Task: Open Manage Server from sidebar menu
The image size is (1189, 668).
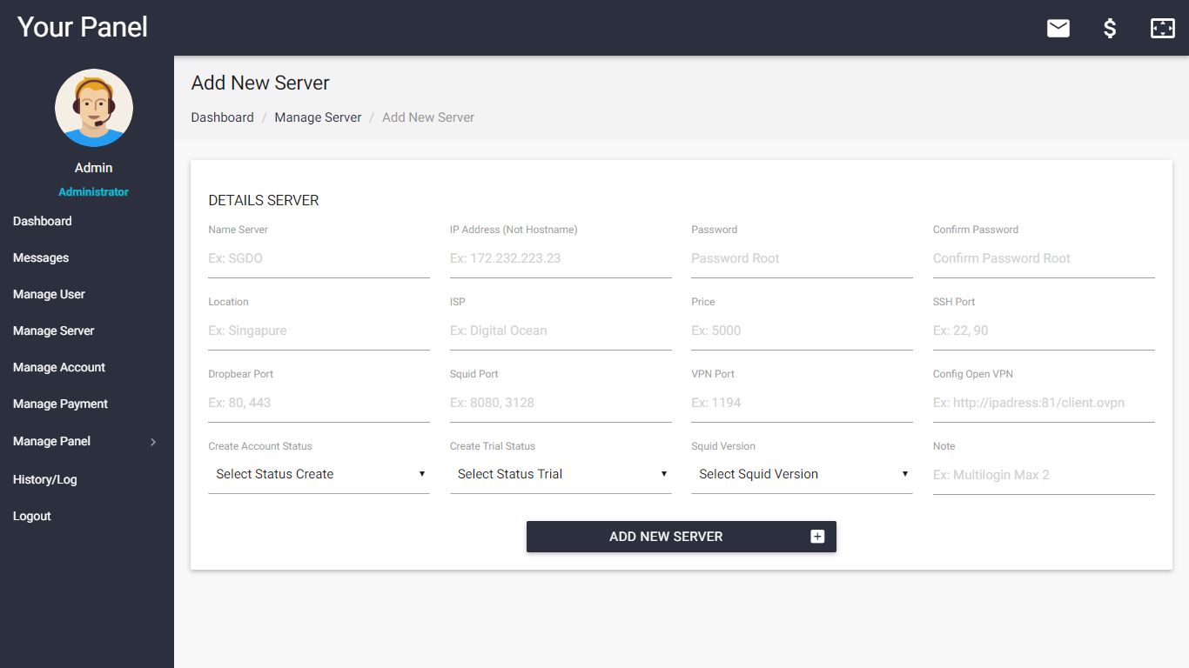Action: click(x=53, y=331)
